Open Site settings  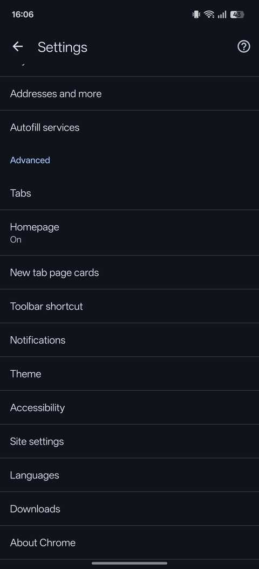coord(129,441)
